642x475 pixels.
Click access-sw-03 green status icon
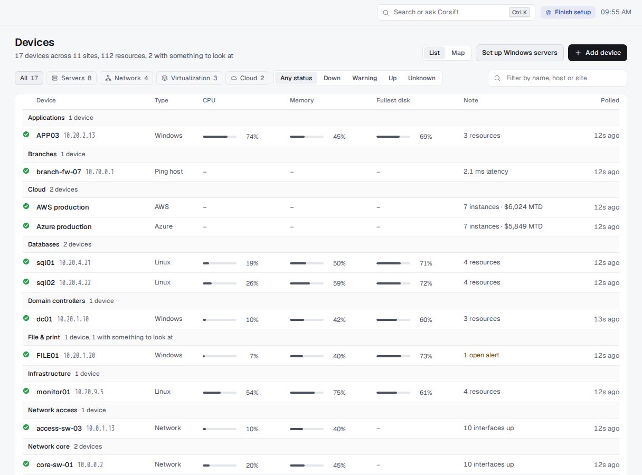click(26, 427)
